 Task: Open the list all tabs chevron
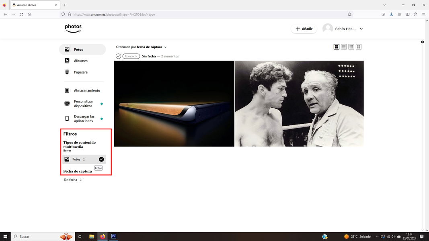(385, 5)
